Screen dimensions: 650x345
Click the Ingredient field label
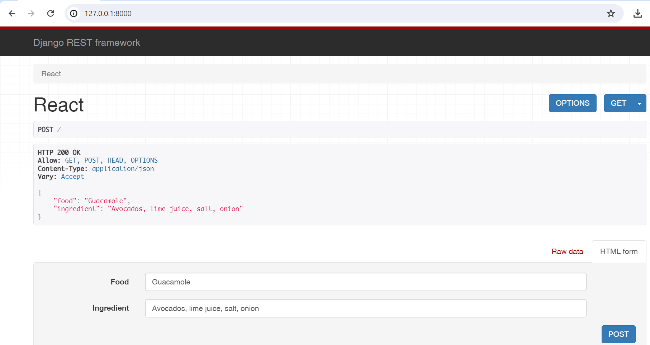(x=111, y=308)
